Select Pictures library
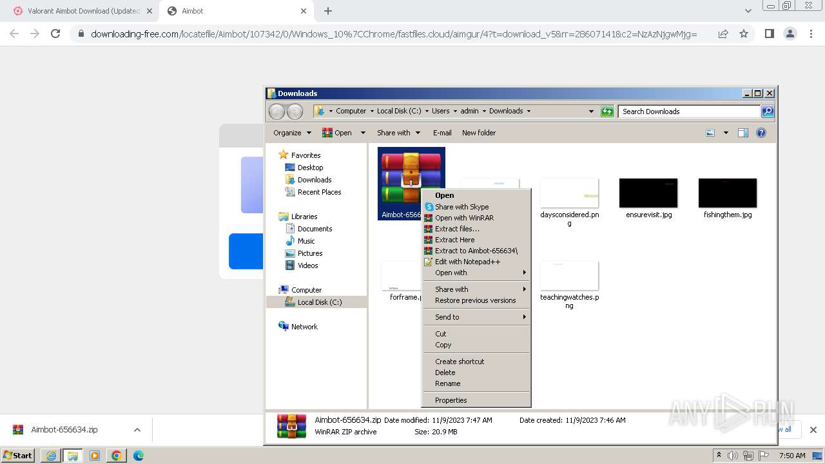This screenshot has width=825, height=464. coord(304,253)
